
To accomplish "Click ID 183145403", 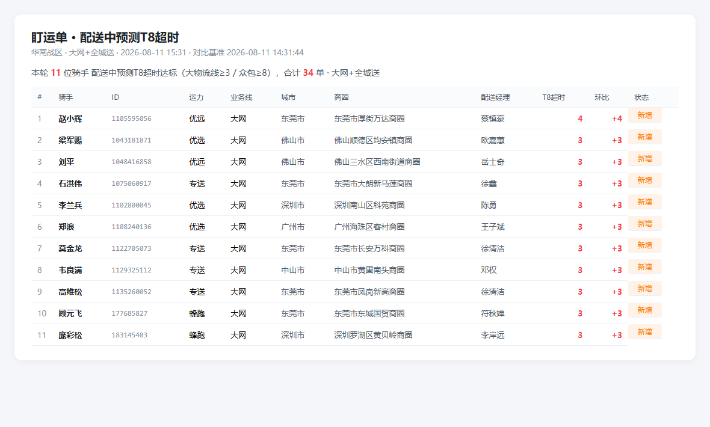I will [x=129, y=335].
